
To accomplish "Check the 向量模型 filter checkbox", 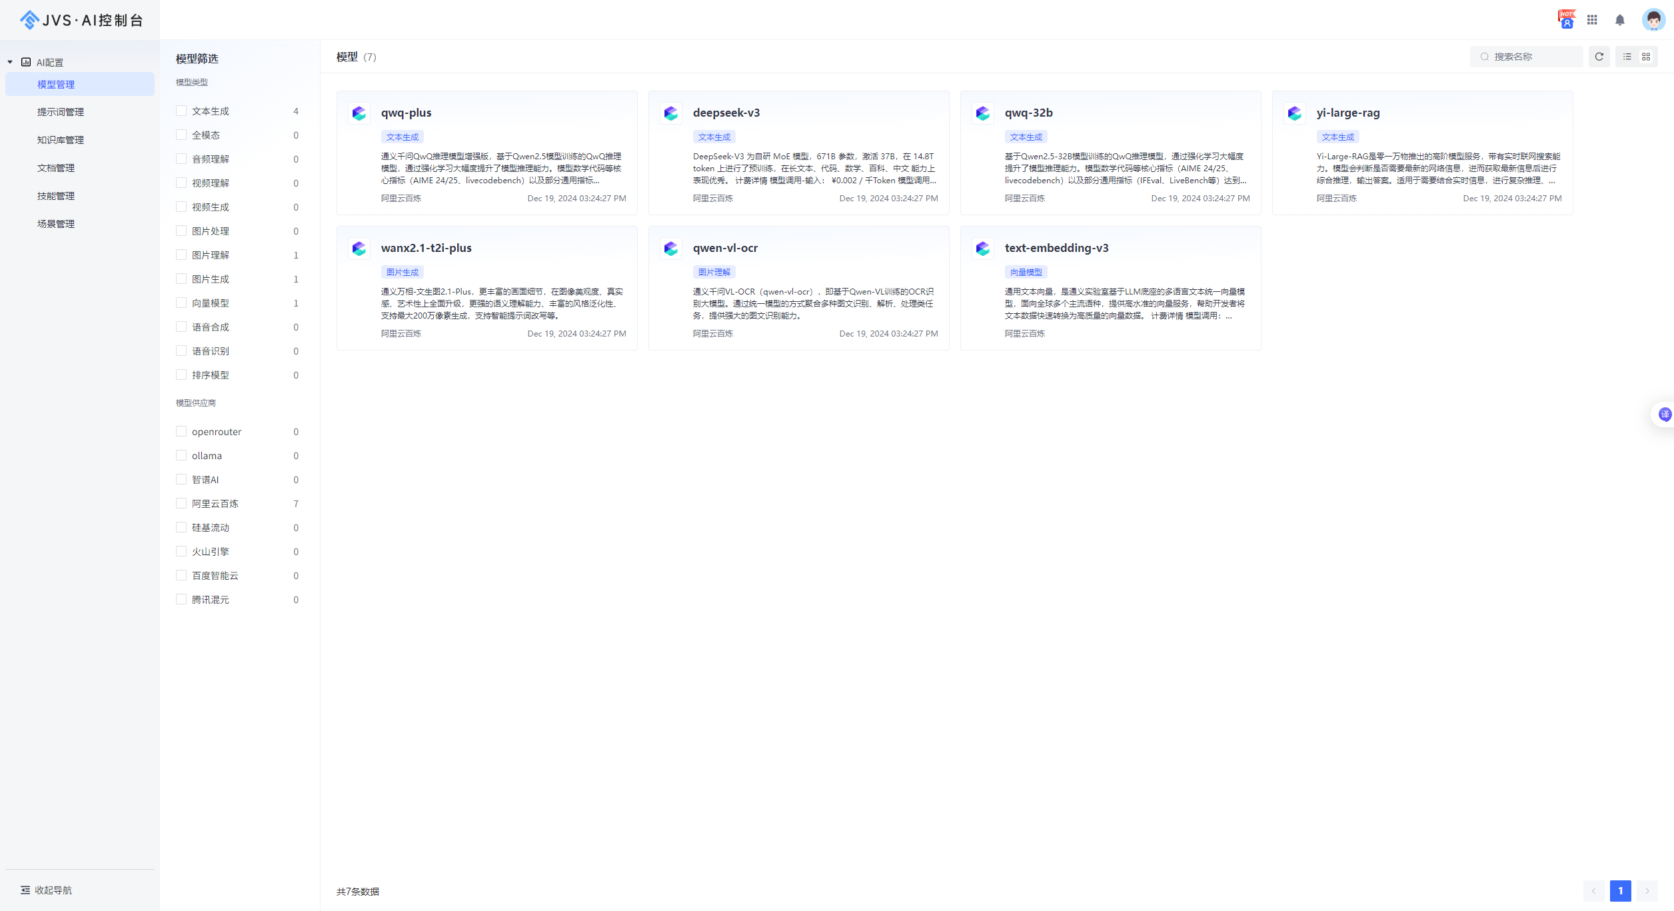I will [181, 303].
